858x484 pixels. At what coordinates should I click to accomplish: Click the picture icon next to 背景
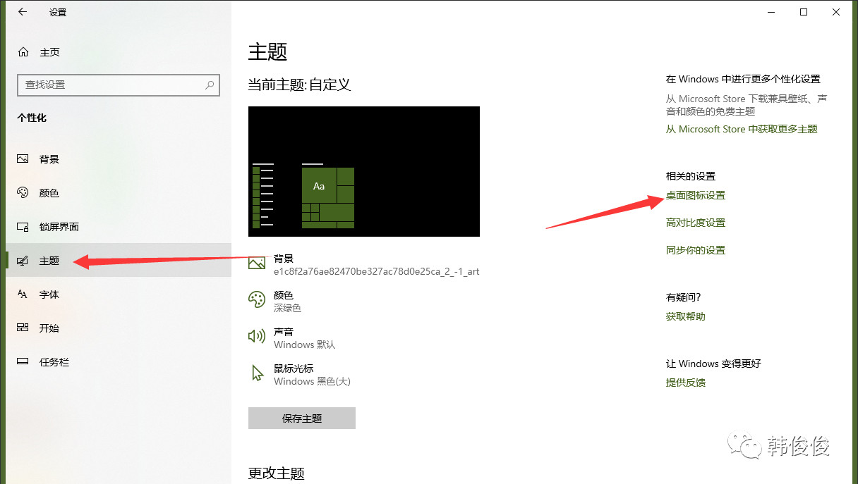click(x=256, y=263)
